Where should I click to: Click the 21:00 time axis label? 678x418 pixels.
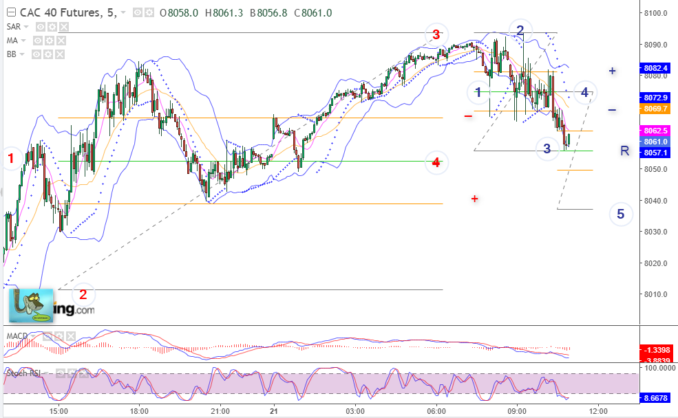pyautogui.click(x=220, y=411)
